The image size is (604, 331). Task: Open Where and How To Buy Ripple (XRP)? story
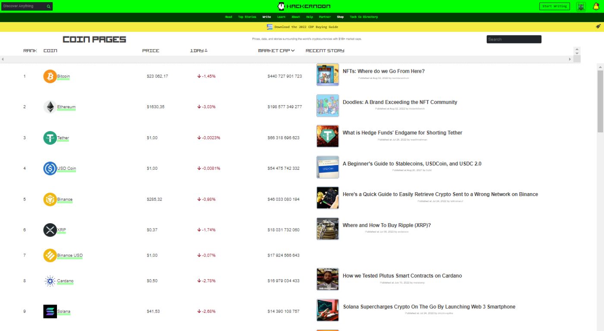(x=387, y=225)
